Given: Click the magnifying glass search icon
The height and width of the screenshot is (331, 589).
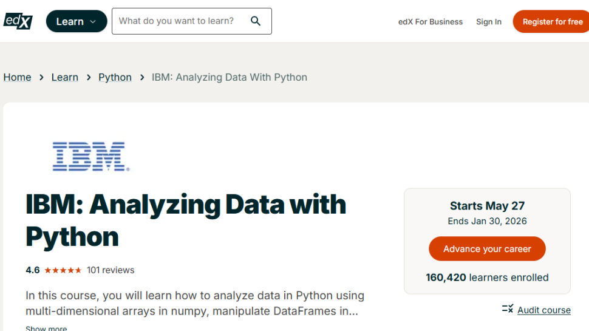Looking at the screenshot, I should click(x=256, y=21).
